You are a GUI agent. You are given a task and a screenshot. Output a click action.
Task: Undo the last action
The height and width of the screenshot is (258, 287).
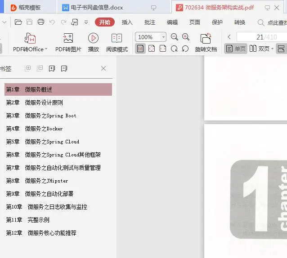coord(52,22)
